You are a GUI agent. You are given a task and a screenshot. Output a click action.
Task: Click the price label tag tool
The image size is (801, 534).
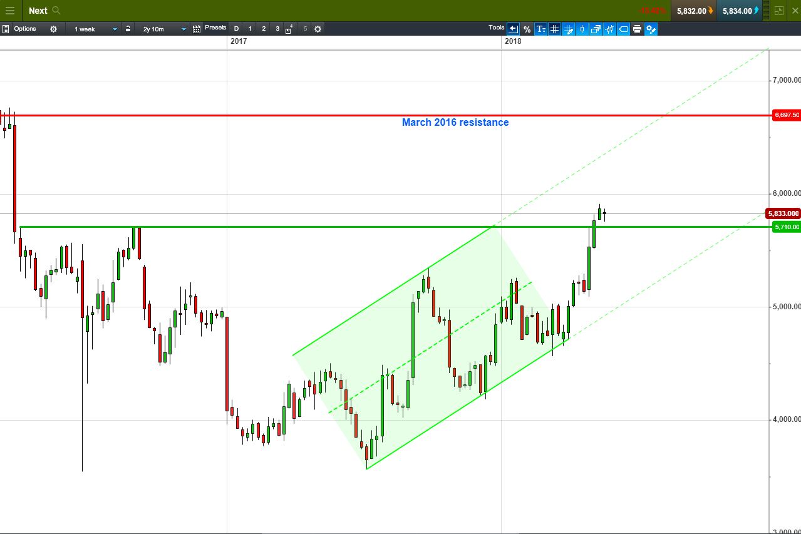(x=623, y=29)
